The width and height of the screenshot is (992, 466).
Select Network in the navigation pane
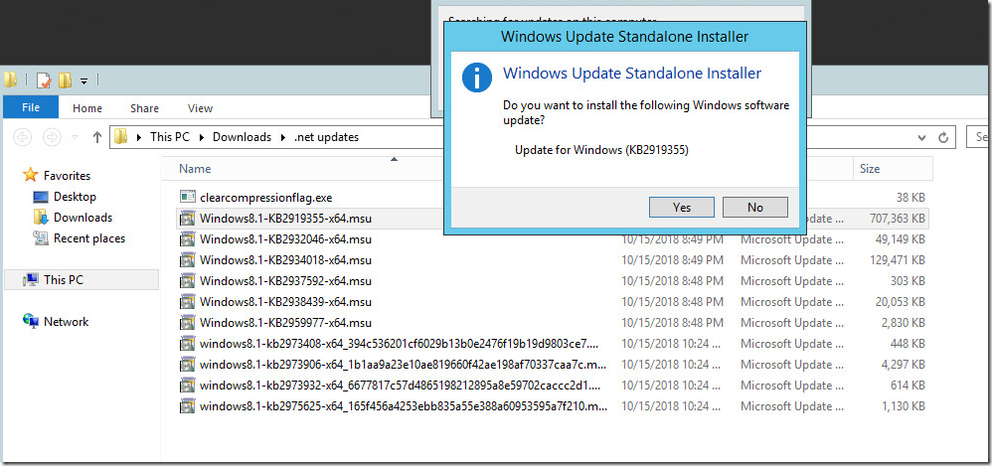click(x=66, y=321)
